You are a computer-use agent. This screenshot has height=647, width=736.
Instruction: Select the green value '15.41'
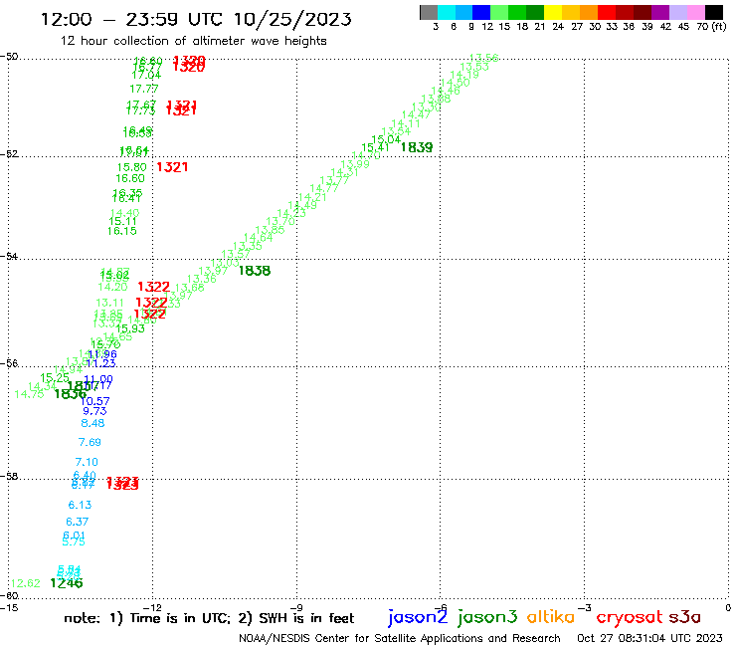coord(376,147)
